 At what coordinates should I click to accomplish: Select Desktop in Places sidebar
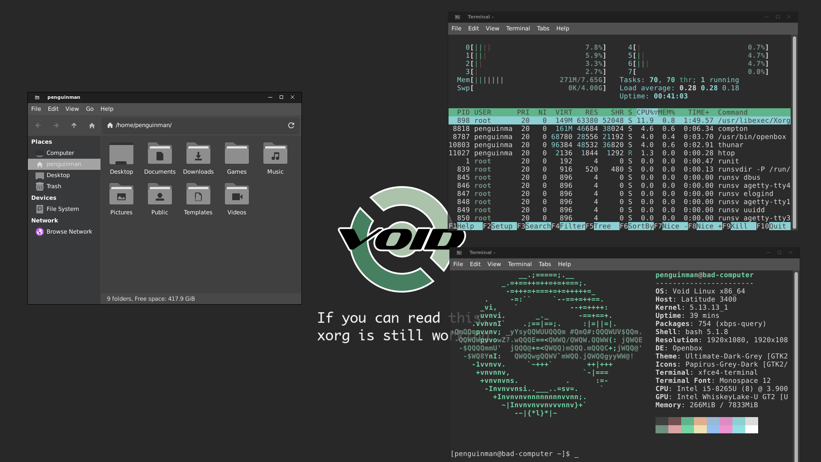64,175
